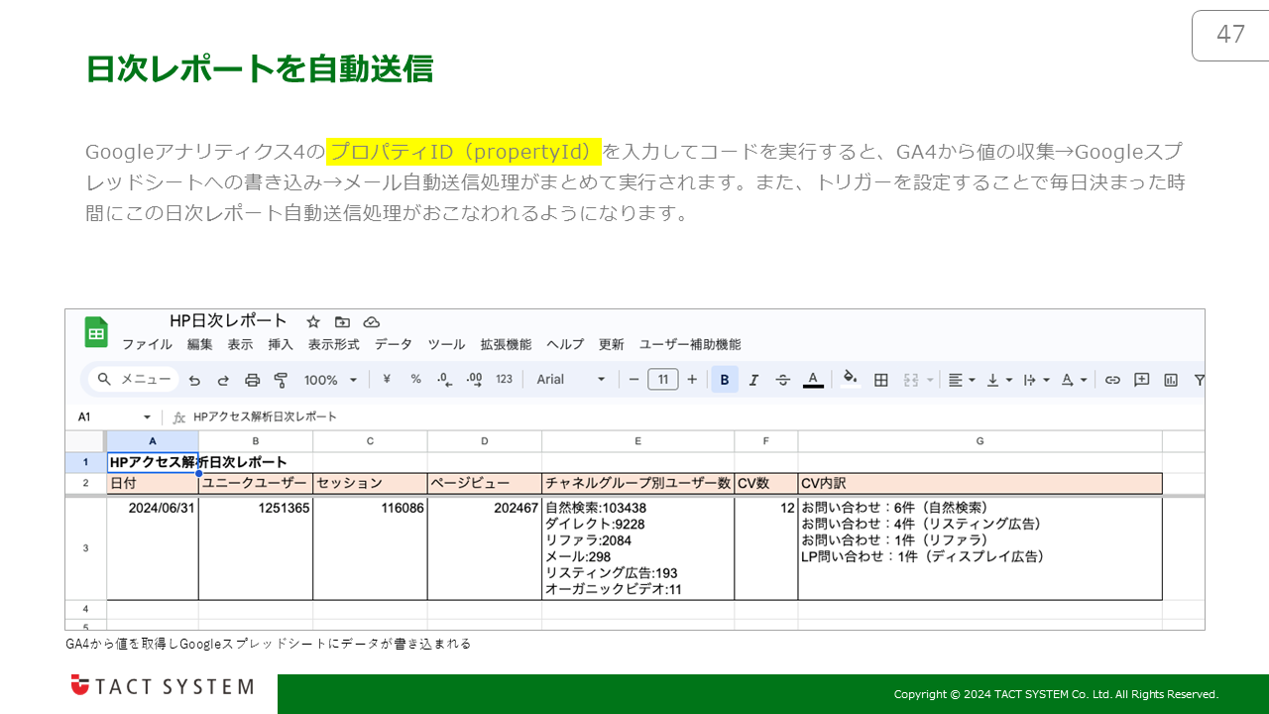1269x714 pixels.
Task: Click the メニュー search box
Action: point(134,379)
